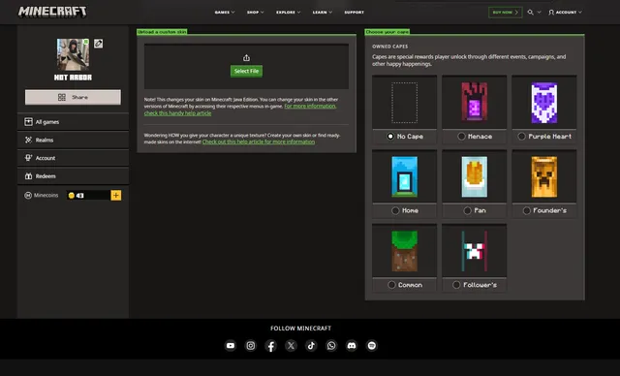Click the edit profile picture icon

[99, 44]
